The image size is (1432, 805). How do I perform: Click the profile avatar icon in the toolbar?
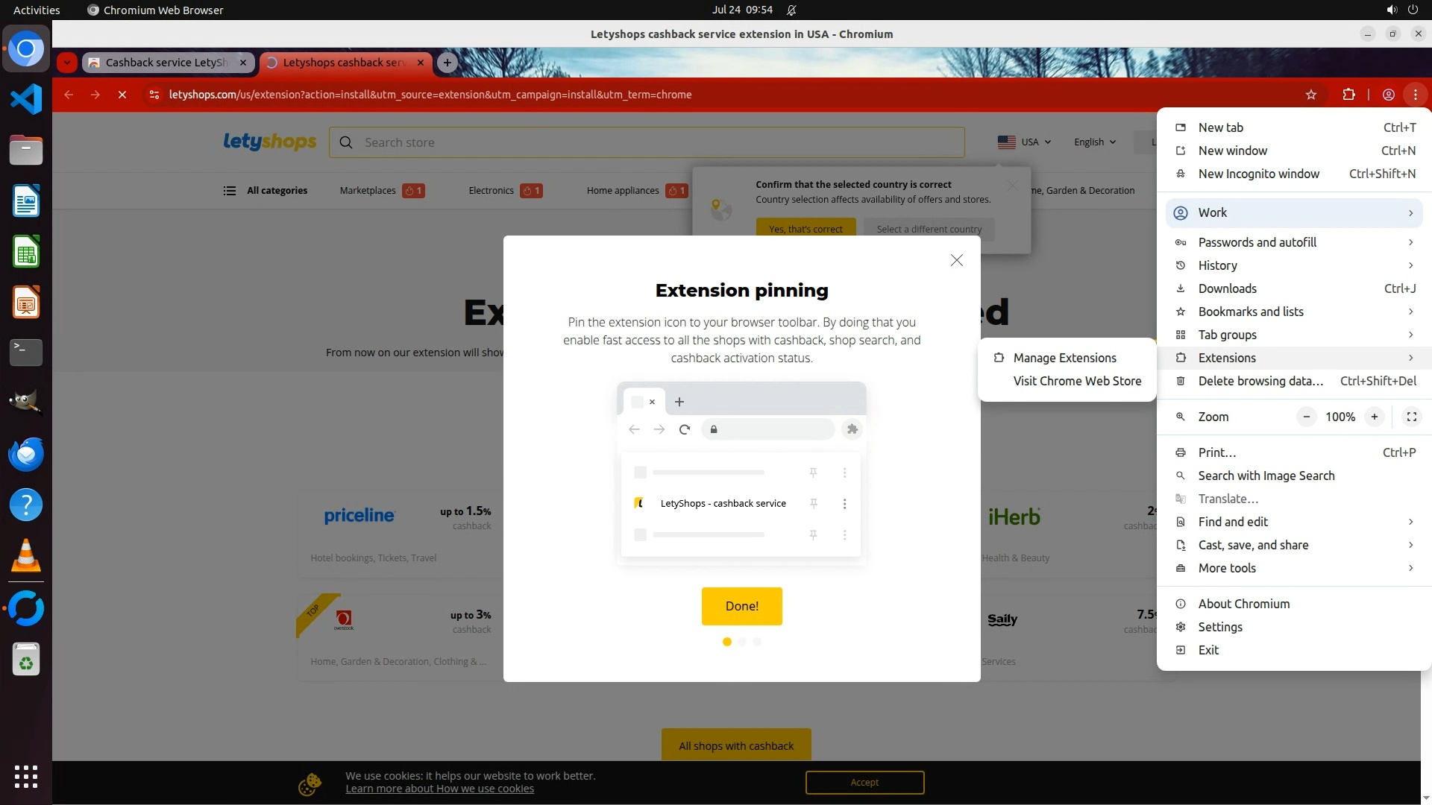(x=1388, y=95)
